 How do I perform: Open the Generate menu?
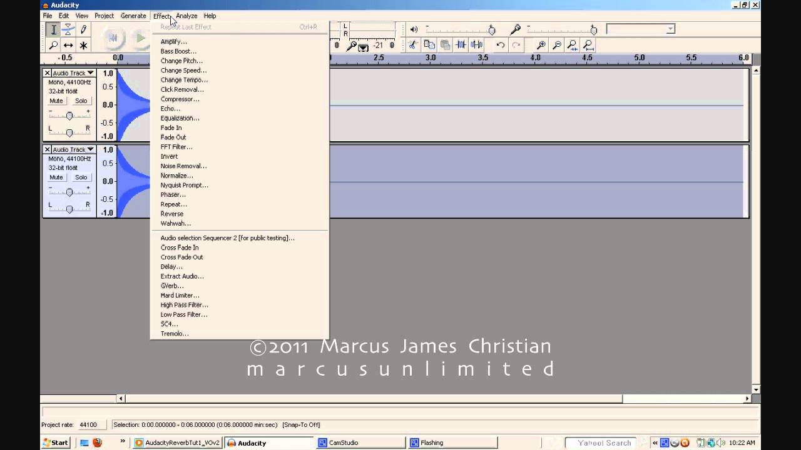pos(133,16)
